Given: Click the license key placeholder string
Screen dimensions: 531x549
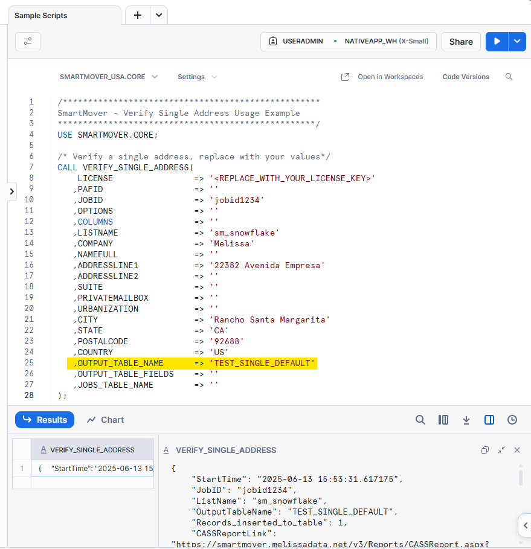Looking at the screenshot, I should [x=292, y=178].
